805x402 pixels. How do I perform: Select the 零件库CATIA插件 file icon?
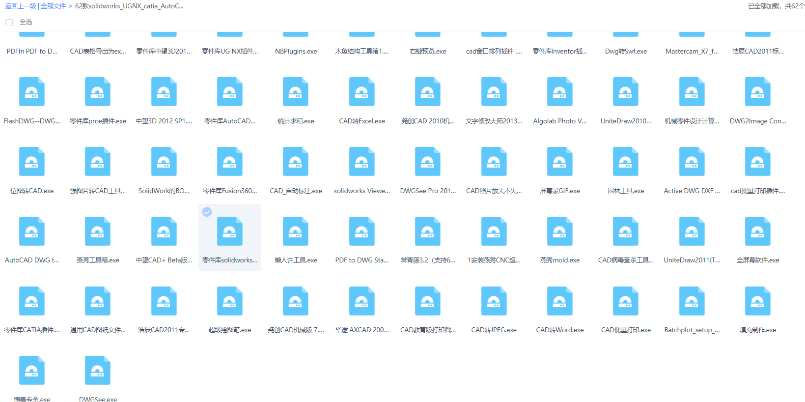pyautogui.click(x=32, y=301)
